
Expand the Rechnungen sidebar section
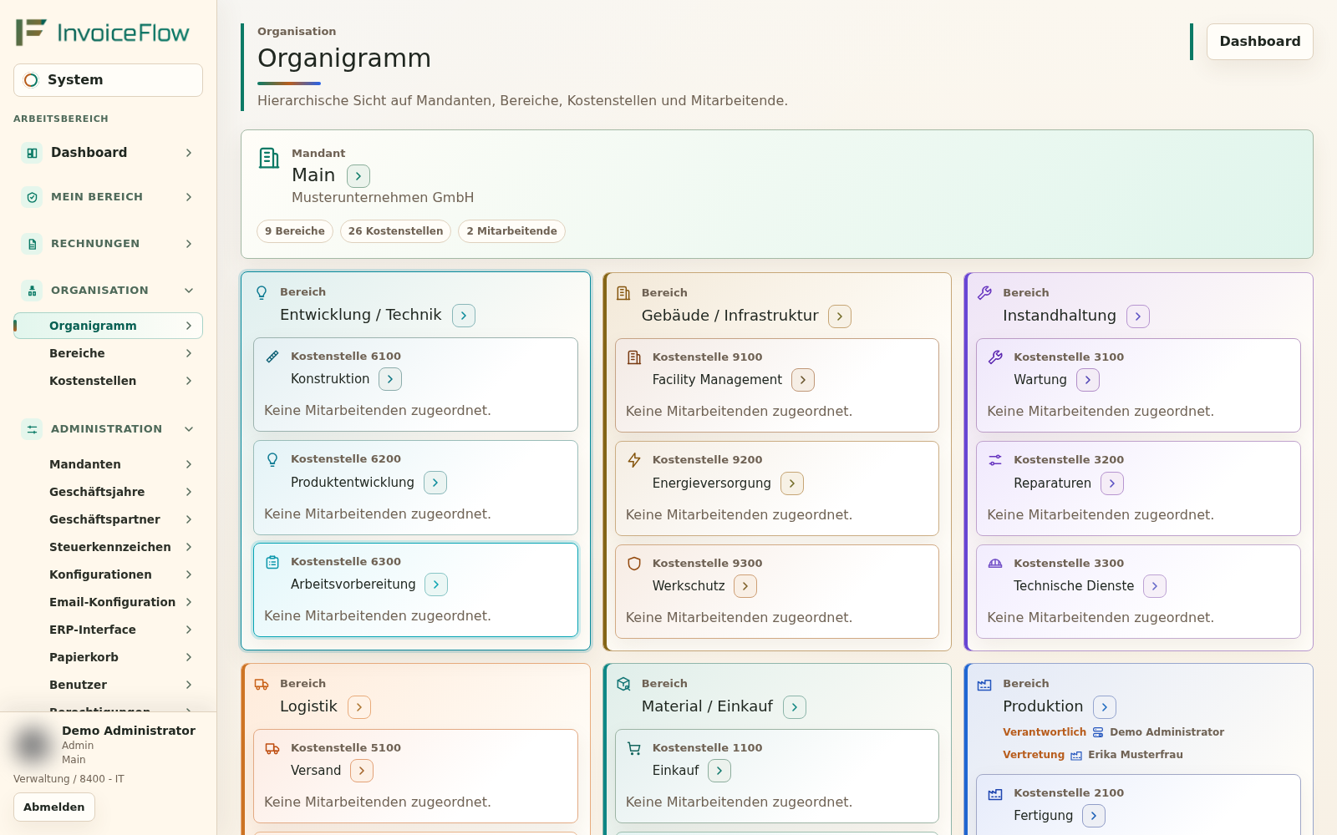point(189,244)
